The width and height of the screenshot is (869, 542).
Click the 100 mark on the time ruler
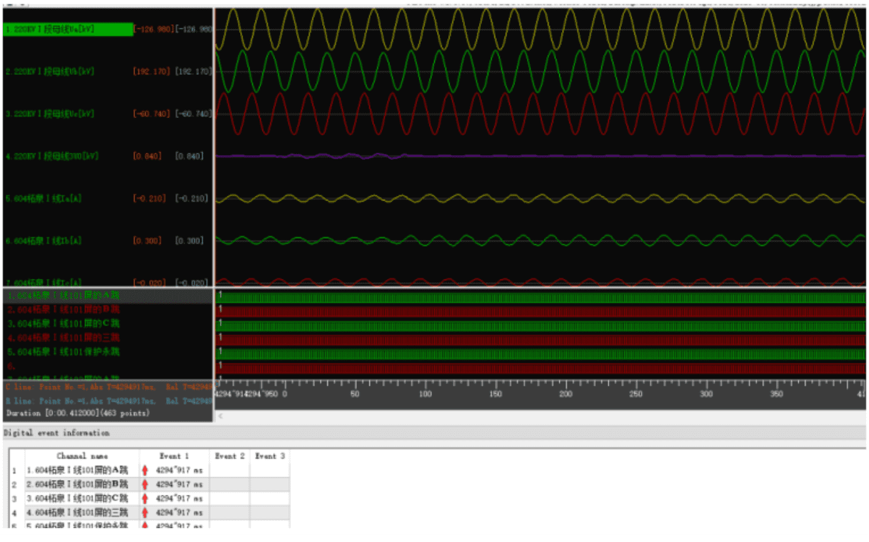[425, 393]
